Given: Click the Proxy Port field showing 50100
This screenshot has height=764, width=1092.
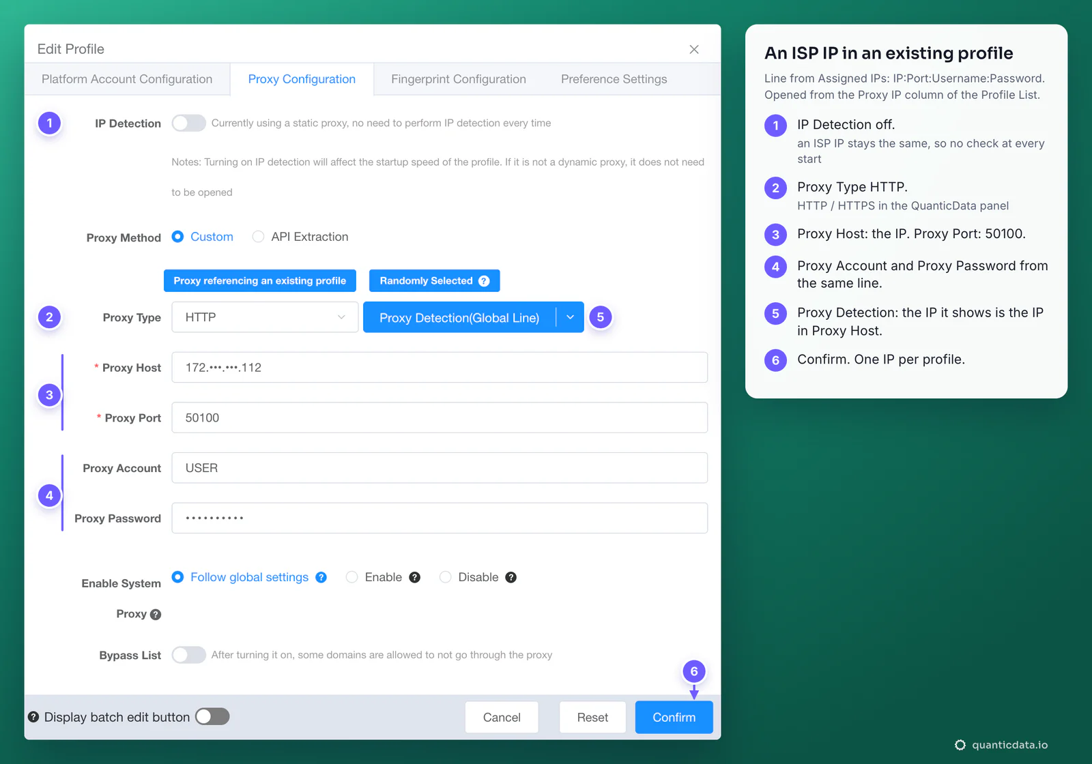Looking at the screenshot, I should coord(440,418).
